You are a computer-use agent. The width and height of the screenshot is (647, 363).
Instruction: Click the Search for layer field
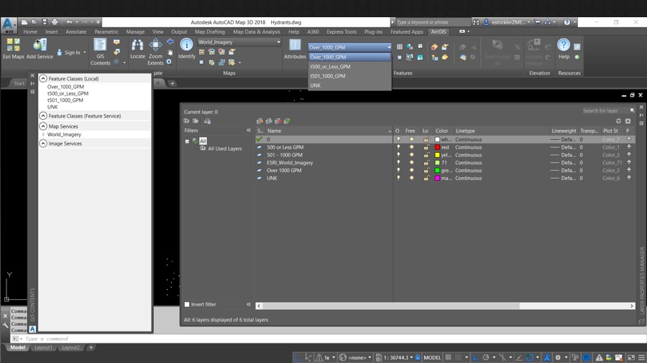pyautogui.click(x=608, y=110)
